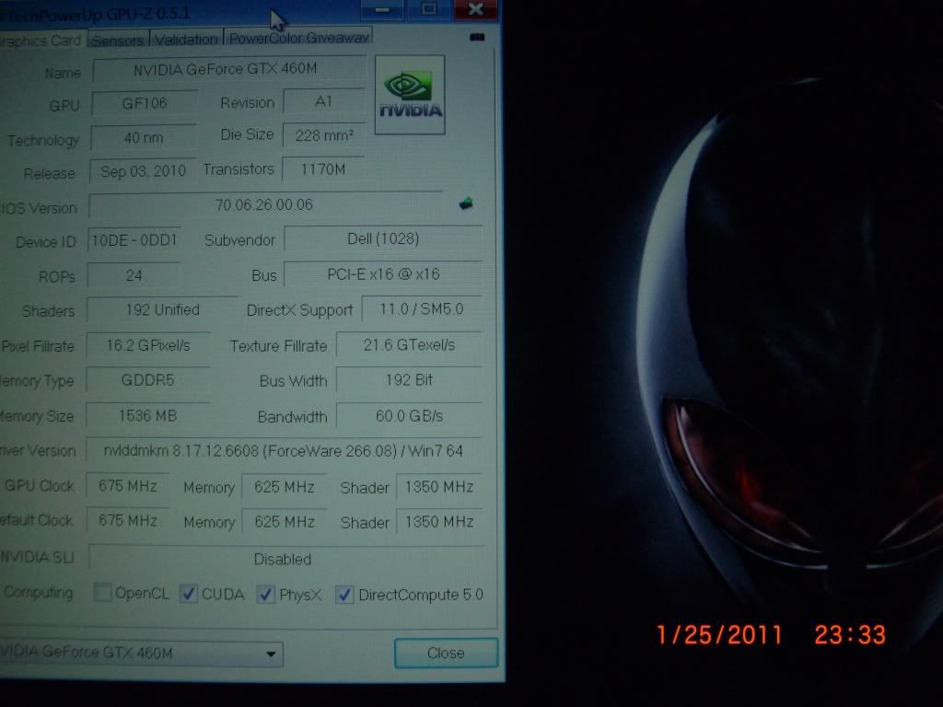Open the Validation tab
Image resolution: width=943 pixels, height=707 pixels.
[186, 39]
